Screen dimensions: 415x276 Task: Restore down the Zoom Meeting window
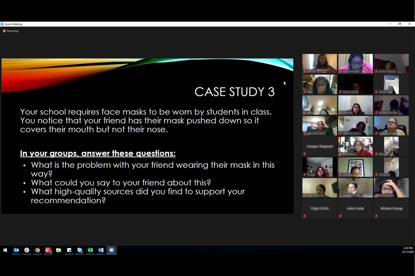coord(399,24)
